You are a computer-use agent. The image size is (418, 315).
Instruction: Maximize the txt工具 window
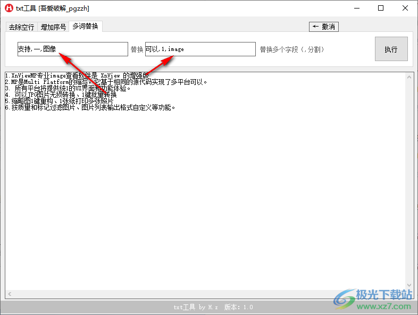pos(381,8)
